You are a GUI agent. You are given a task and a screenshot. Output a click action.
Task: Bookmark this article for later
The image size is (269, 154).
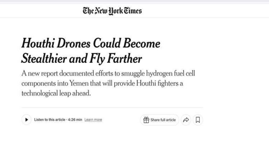197,120
